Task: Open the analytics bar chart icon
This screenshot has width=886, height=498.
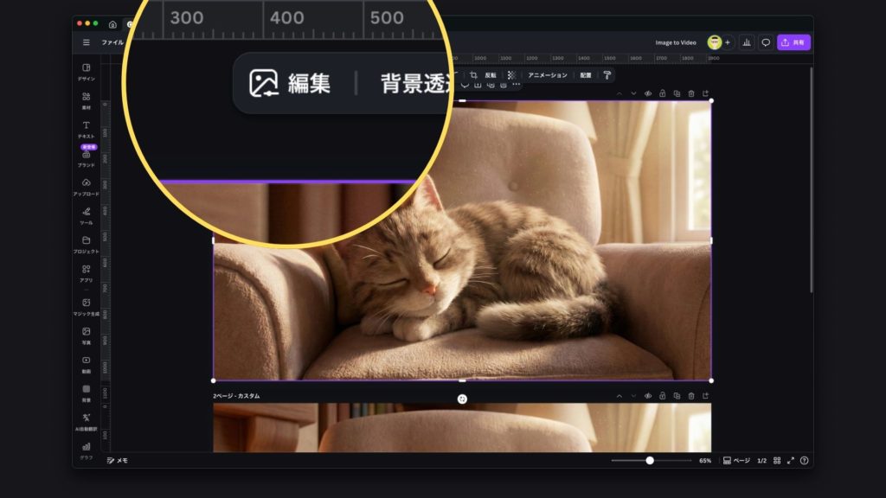Action: tap(745, 42)
